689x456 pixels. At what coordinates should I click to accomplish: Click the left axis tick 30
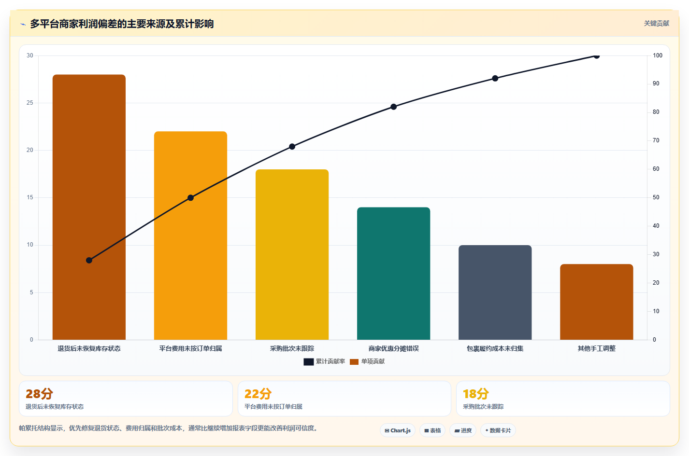point(30,55)
